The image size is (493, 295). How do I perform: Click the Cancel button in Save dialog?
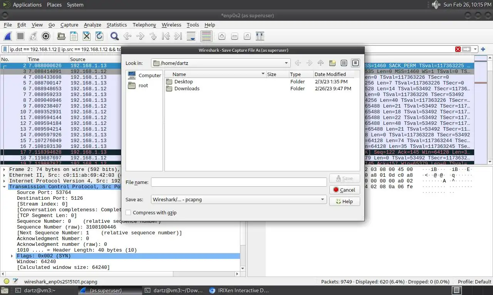[345, 190]
